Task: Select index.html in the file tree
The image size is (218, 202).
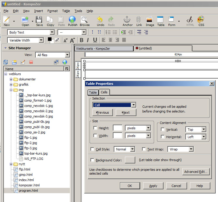Action: coord(26,180)
